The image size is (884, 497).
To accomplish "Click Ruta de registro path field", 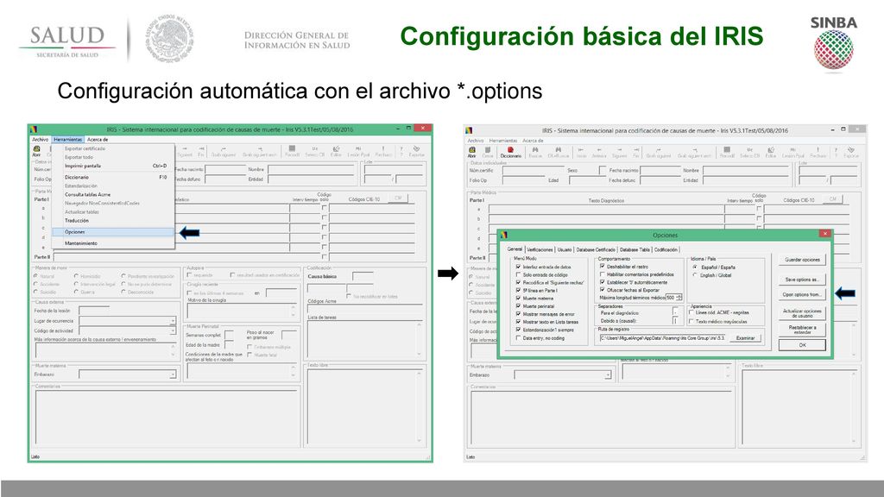I will [663, 338].
